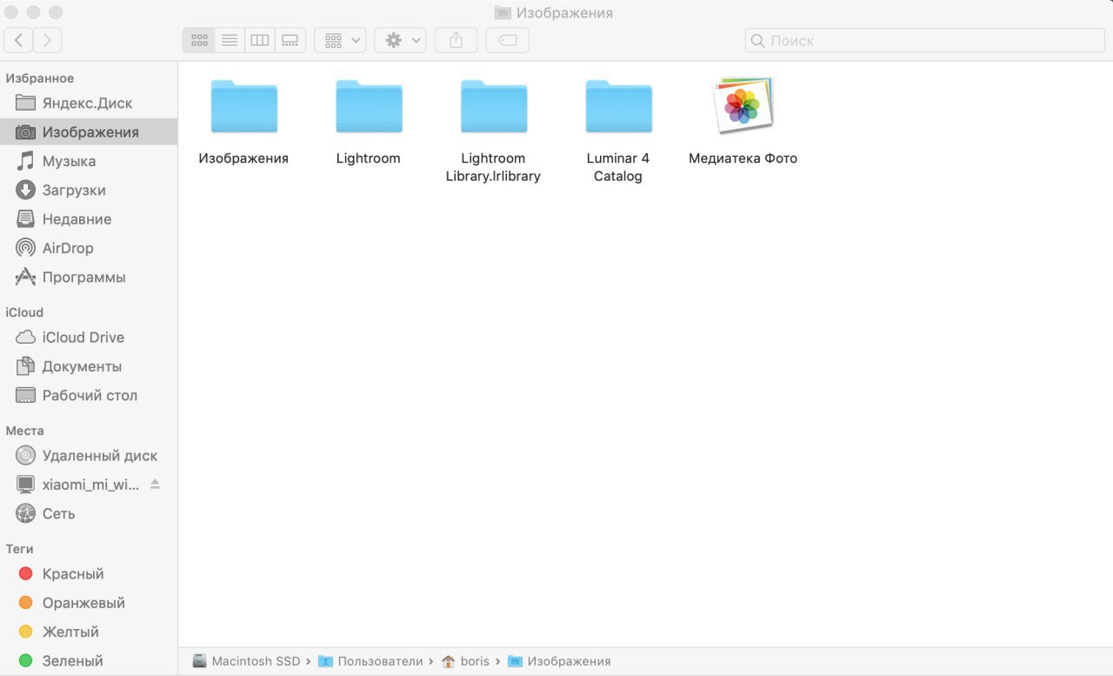Image resolution: width=1113 pixels, height=676 pixels.
Task: Select the Lightroom Library.lrlibrary folder
Action: pos(494,106)
